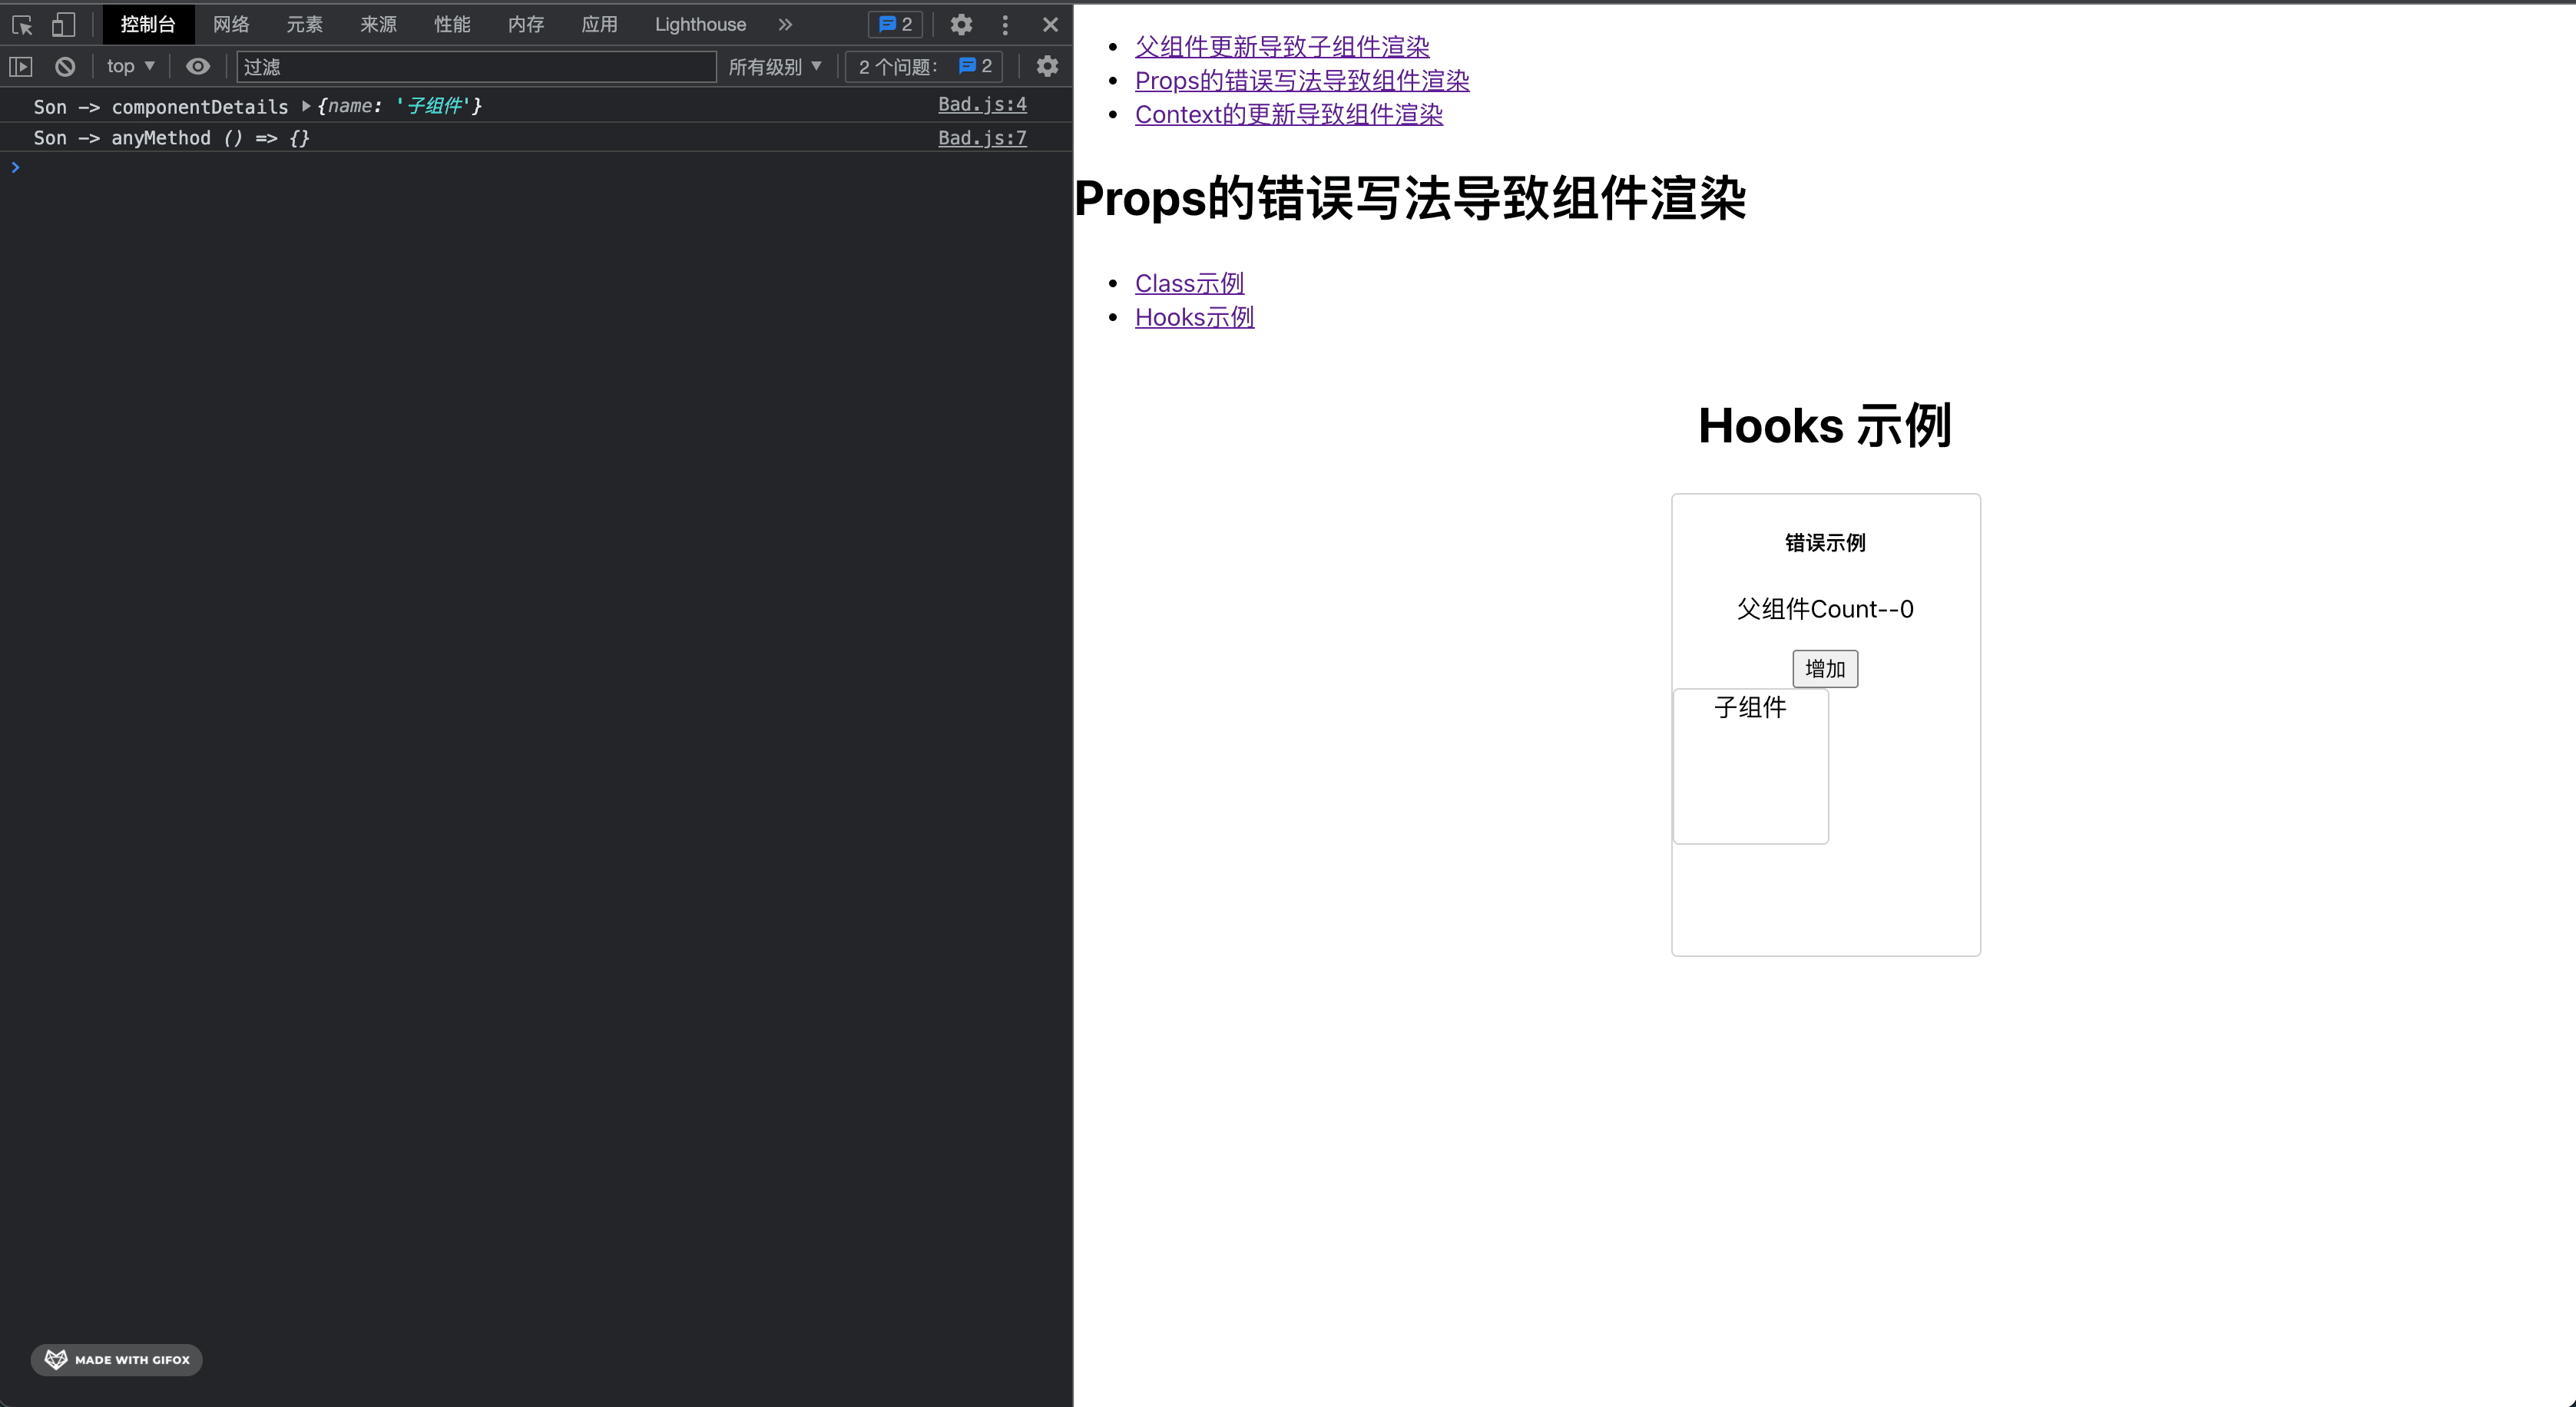Open DevTools settings gear in tab bar

point(960,24)
